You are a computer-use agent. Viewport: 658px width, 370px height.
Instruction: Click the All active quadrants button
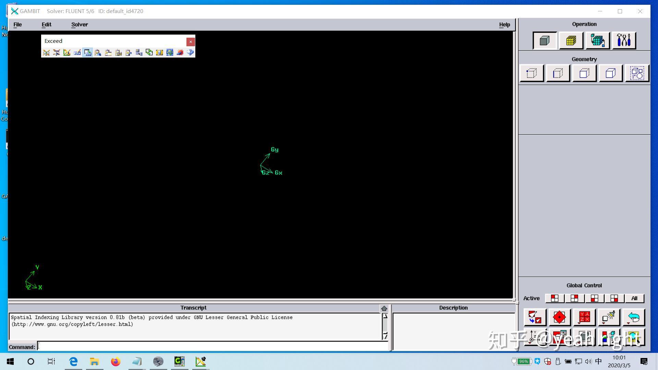click(634, 298)
